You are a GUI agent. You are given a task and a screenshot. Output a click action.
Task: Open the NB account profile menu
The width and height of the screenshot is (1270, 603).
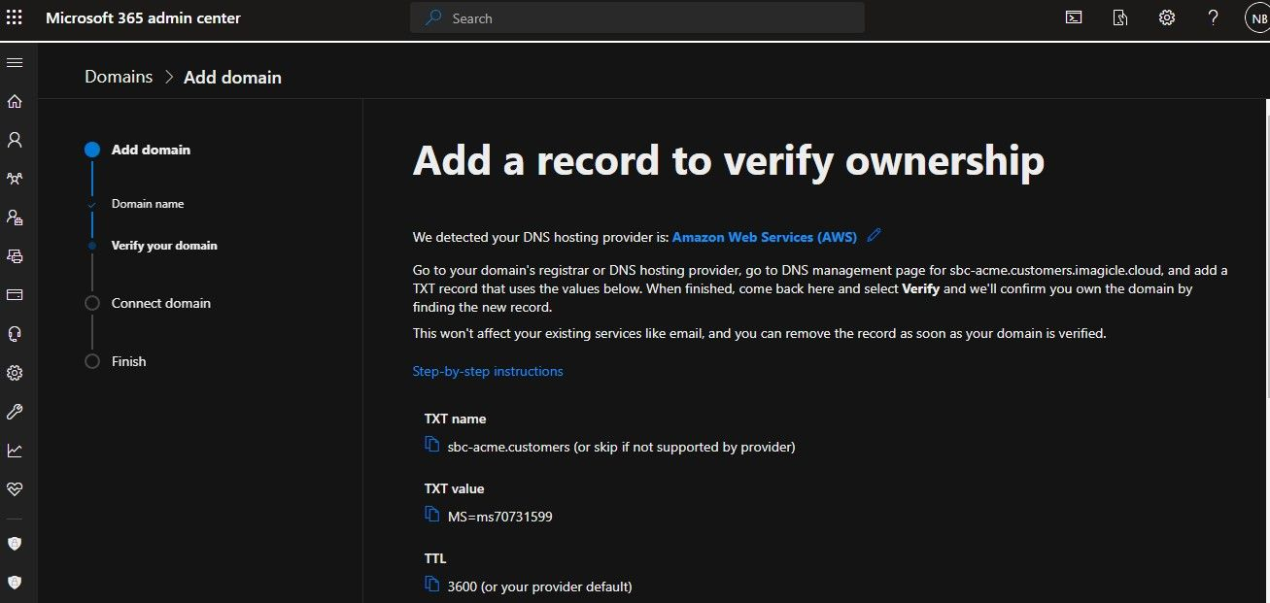pyautogui.click(x=1256, y=18)
